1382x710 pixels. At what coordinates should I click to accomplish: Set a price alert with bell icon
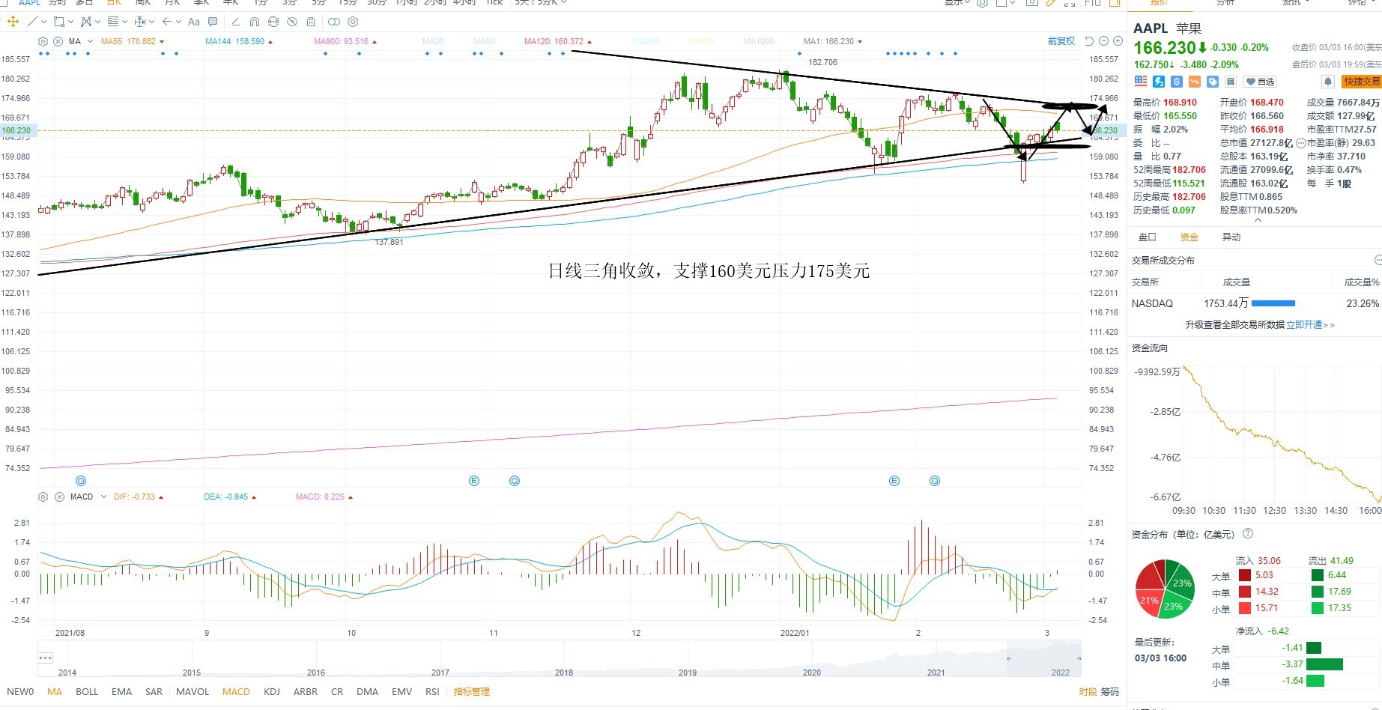click(1328, 81)
